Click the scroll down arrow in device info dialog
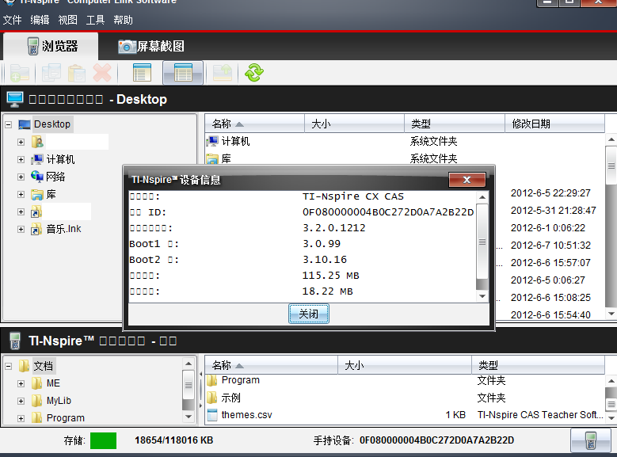 click(482, 296)
